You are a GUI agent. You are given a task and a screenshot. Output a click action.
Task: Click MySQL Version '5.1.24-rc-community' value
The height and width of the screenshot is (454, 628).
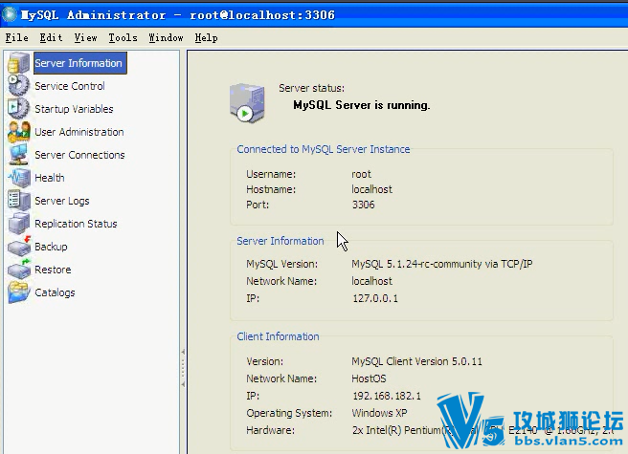point(442,264)
